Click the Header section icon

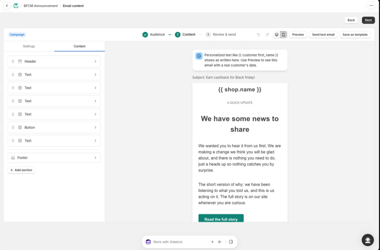[x=20, y=61]
